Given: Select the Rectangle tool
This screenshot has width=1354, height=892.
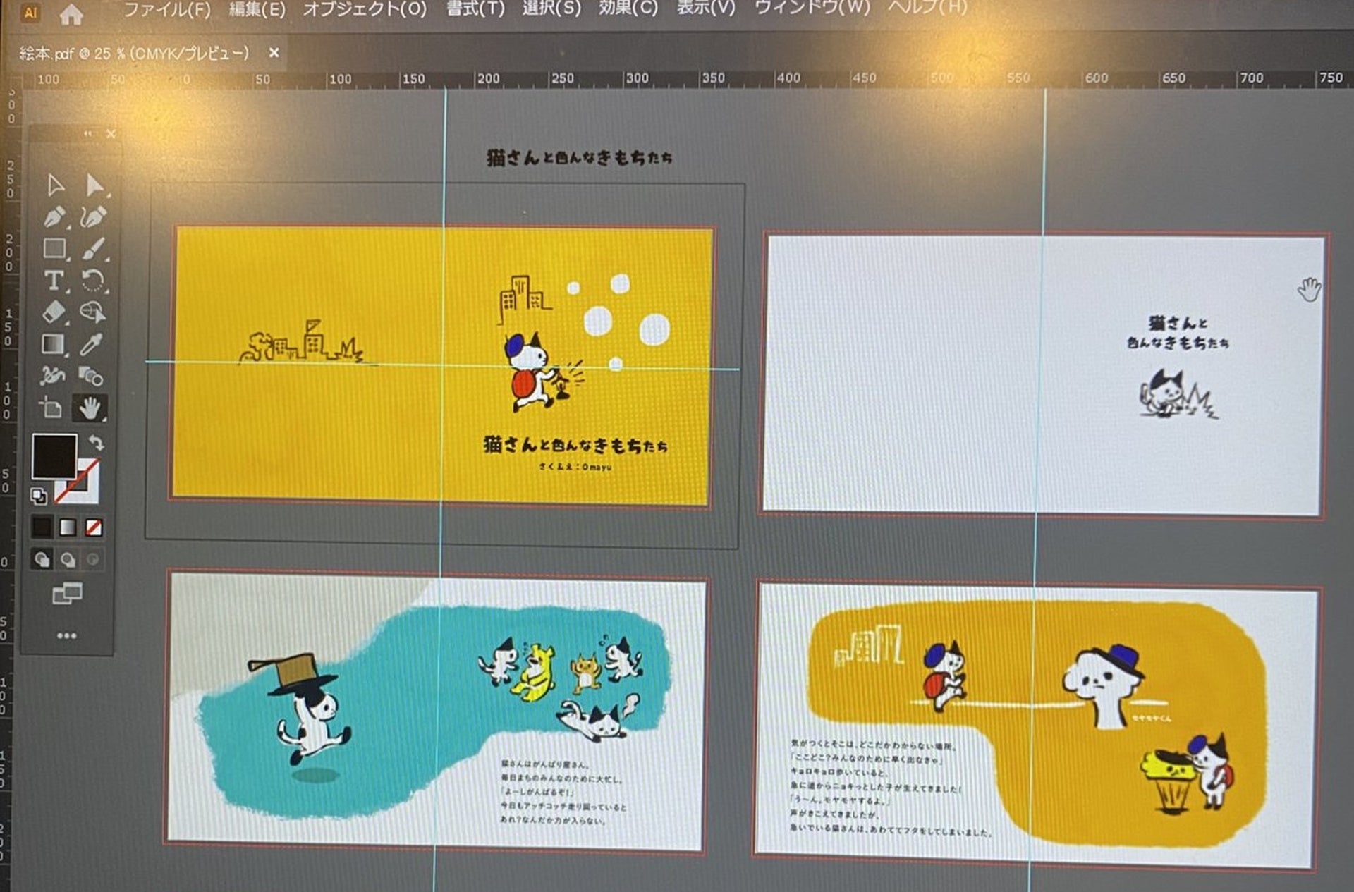Looking at the screenshot, I should tap(54, 248).
